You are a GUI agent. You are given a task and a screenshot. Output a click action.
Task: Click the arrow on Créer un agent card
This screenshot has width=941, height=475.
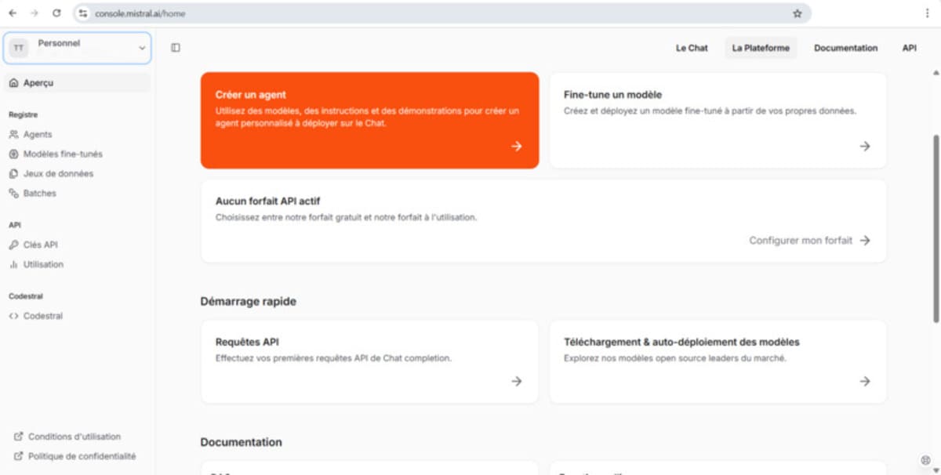point(516,147)
